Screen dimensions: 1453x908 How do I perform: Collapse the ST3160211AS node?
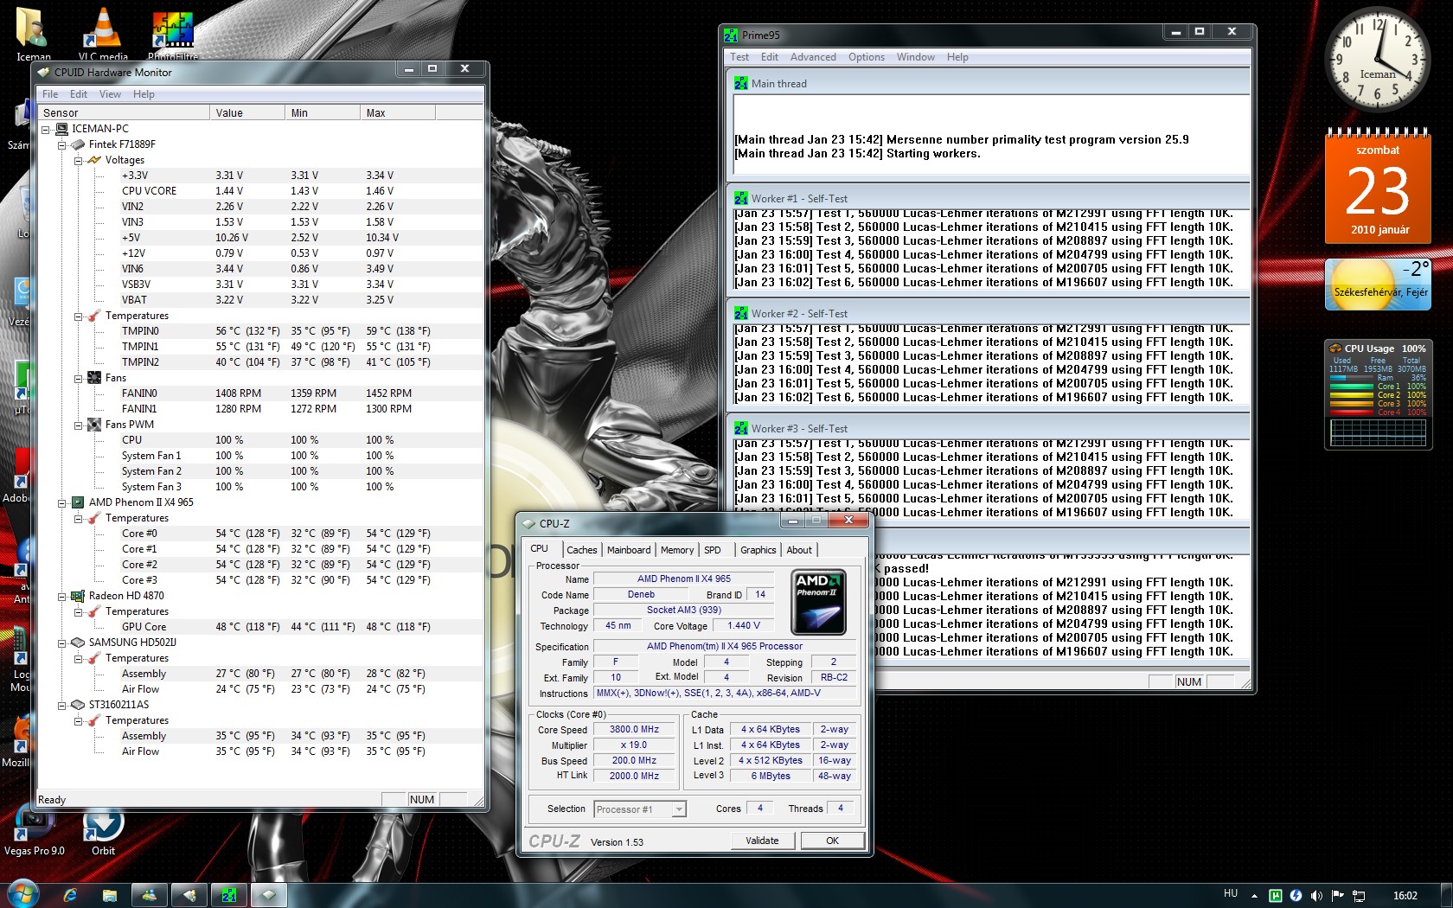pyautogui.click(x=62, y=705)
